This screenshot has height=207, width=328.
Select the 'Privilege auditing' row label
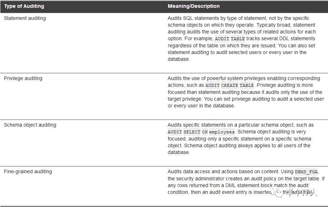(23, 78)
